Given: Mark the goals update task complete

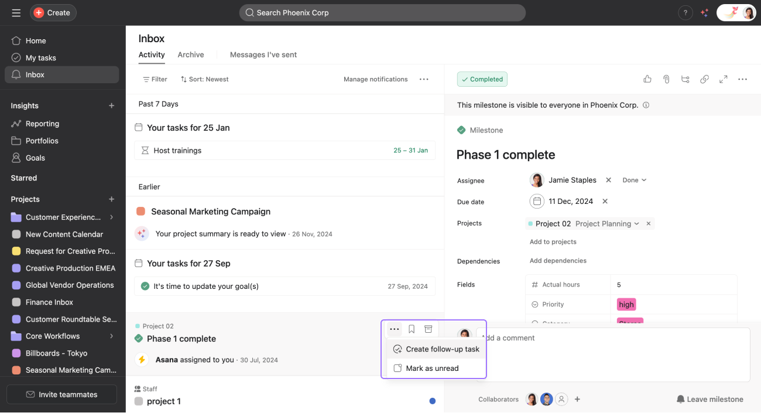Looking at the screenshot, I should [x=145, y=286].
